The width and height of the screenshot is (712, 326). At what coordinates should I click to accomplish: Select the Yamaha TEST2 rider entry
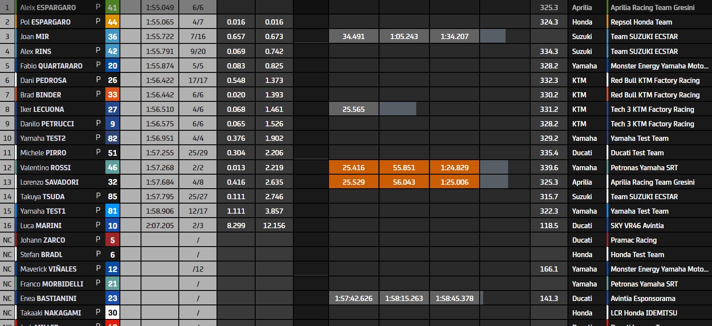[43, 138]
